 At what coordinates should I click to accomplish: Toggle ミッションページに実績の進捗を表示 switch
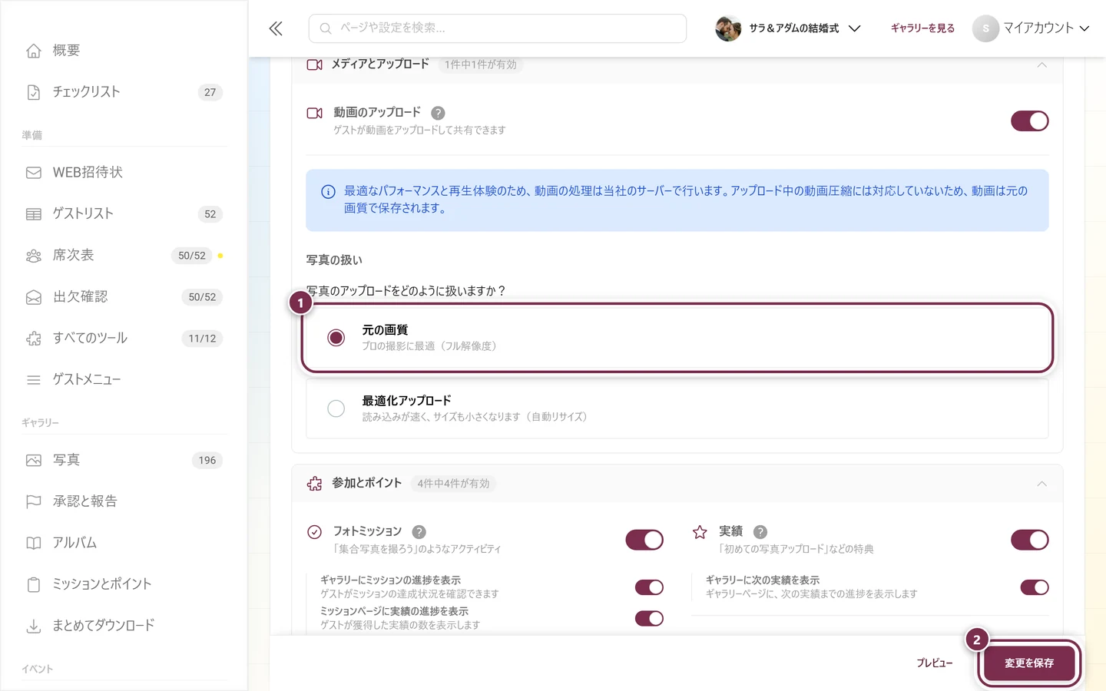click(650, 618)
